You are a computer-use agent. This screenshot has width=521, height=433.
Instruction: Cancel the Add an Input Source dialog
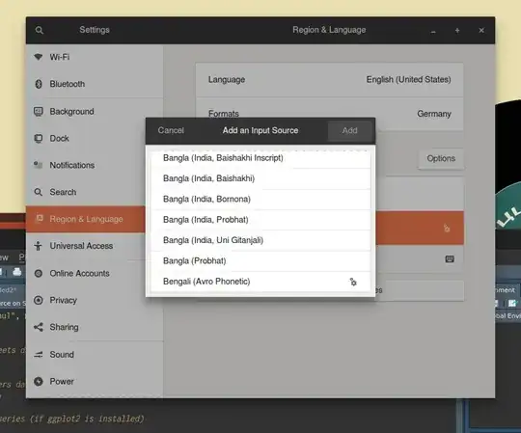click(171, 130)
